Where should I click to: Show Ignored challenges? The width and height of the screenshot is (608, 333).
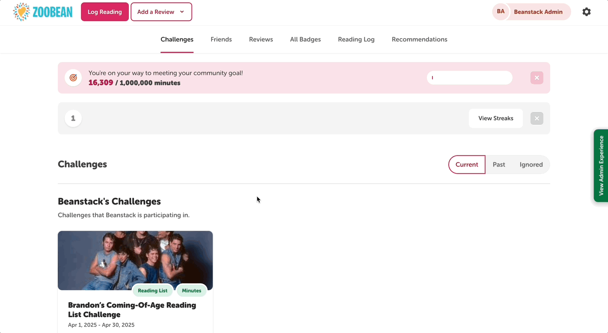pyautogui.click(x=531, y=164)
